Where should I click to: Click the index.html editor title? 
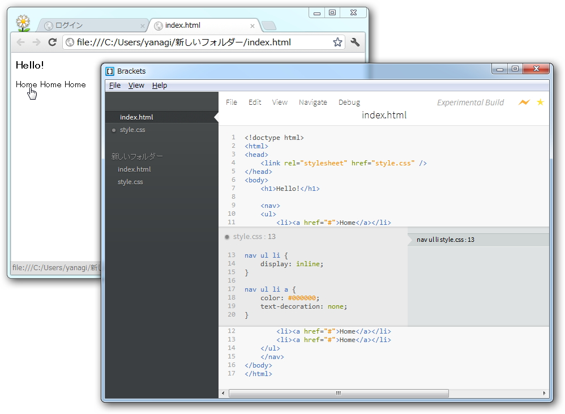pyautogui.click(x=384, y=115)
